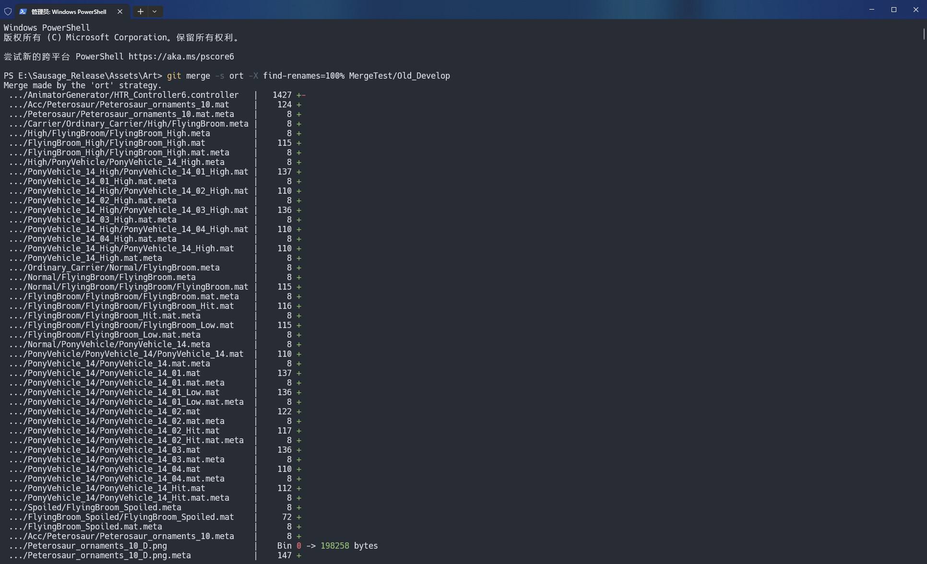This screenshot has width=927, height=564.
Task: Open the new-tab profiles dropdown chevron
Action: (154, 12)
